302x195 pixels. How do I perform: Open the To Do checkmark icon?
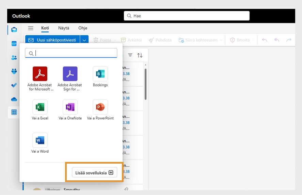click(14, 85)
